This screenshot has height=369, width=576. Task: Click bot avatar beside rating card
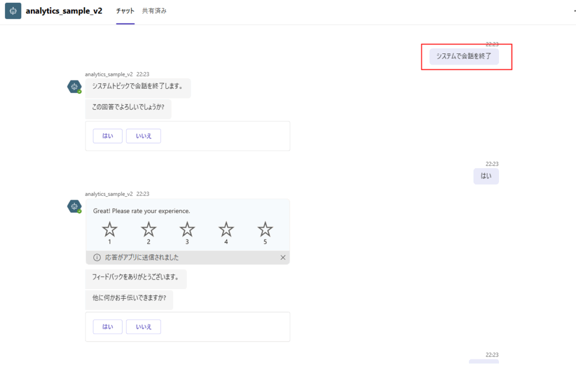[x=74, y=206]
